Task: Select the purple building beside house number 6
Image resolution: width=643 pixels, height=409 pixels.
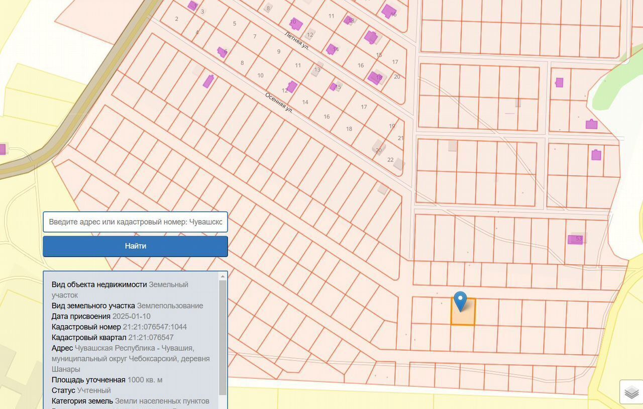Action: click(222, 52)
